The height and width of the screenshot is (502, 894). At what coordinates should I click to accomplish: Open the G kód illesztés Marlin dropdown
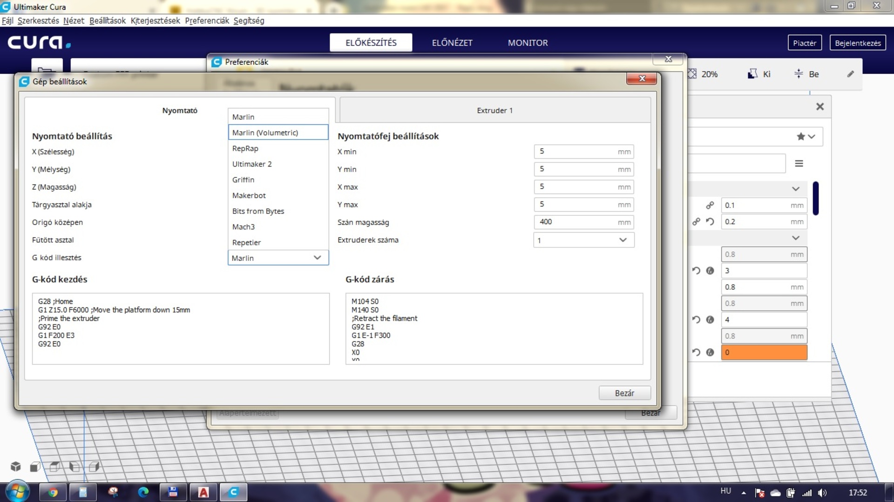tap(278, 258)
